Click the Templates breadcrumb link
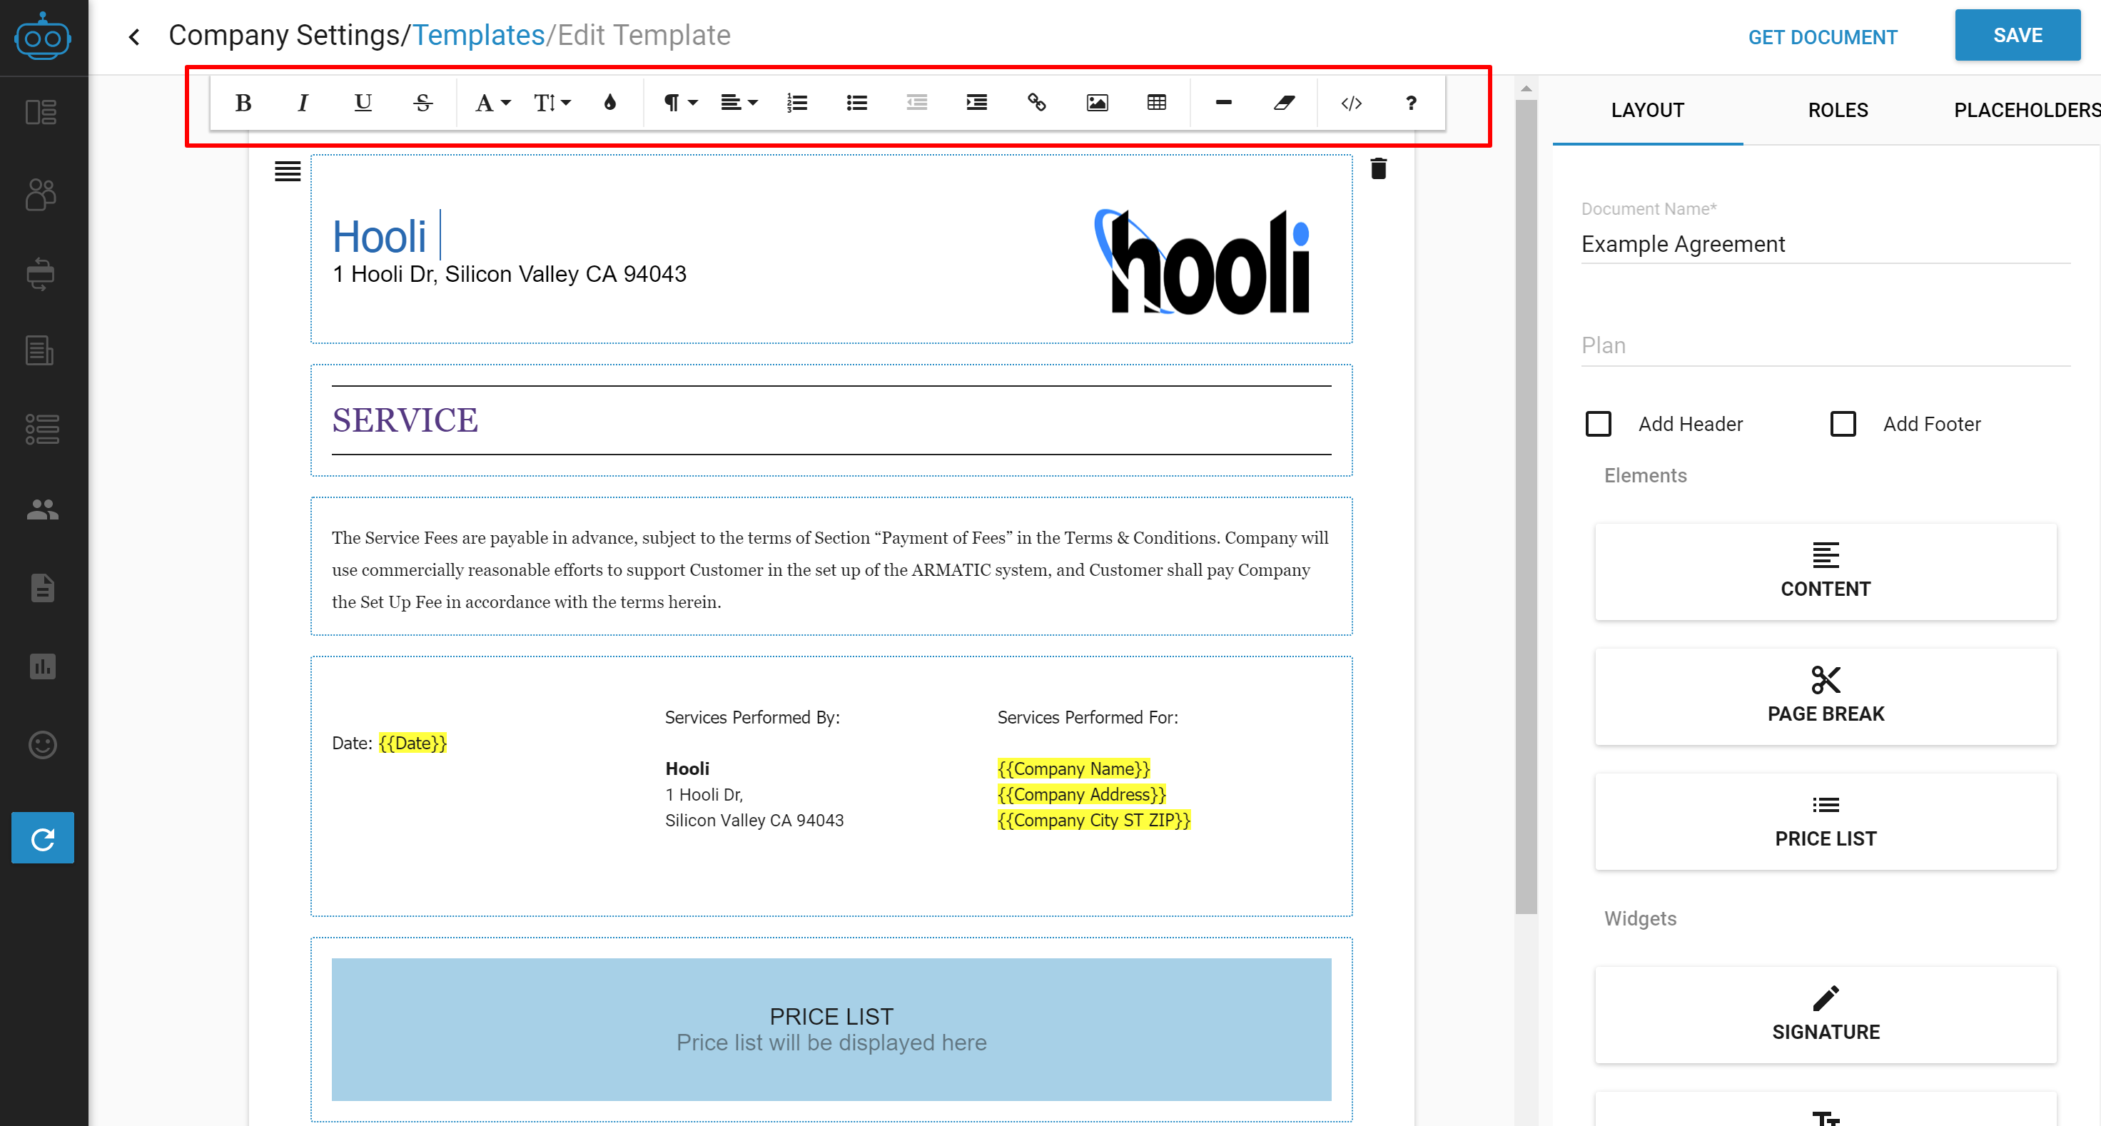This screenshot has width=2101, height=1126. tap(479, 35)
